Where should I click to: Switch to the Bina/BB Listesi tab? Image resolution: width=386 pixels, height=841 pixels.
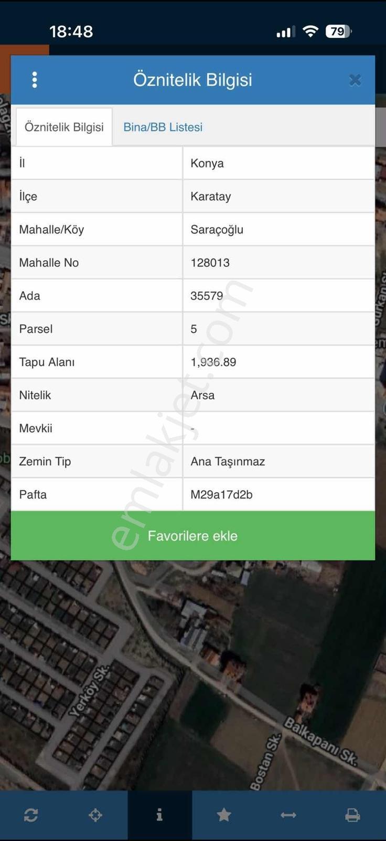click(x=163, y=127)
